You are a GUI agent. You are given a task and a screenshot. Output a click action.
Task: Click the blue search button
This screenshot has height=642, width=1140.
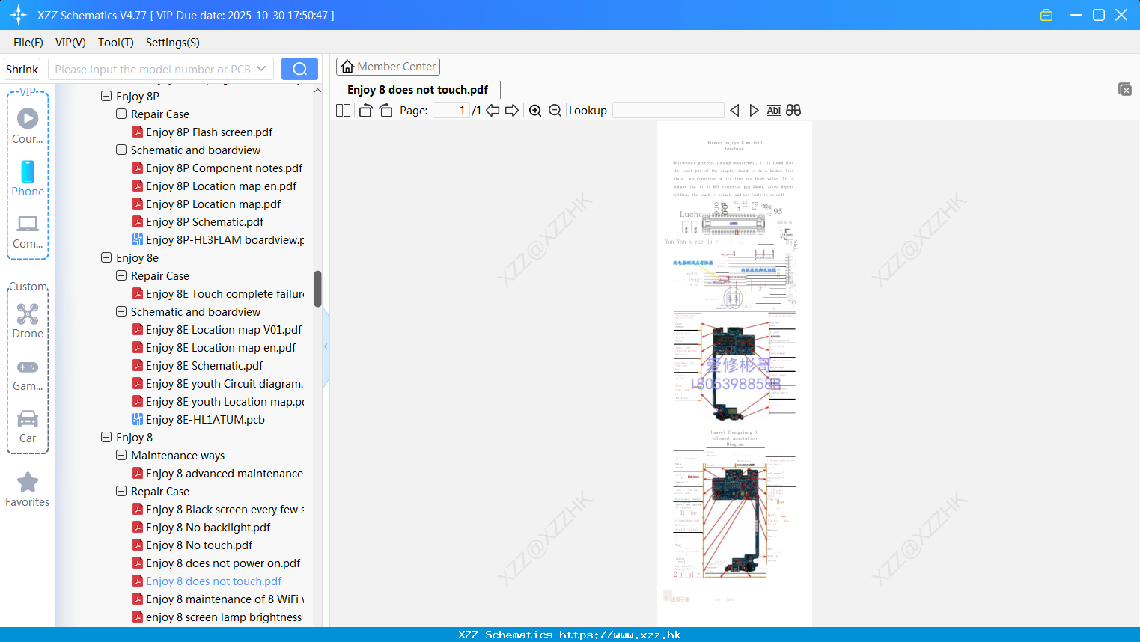coord(299,69)
